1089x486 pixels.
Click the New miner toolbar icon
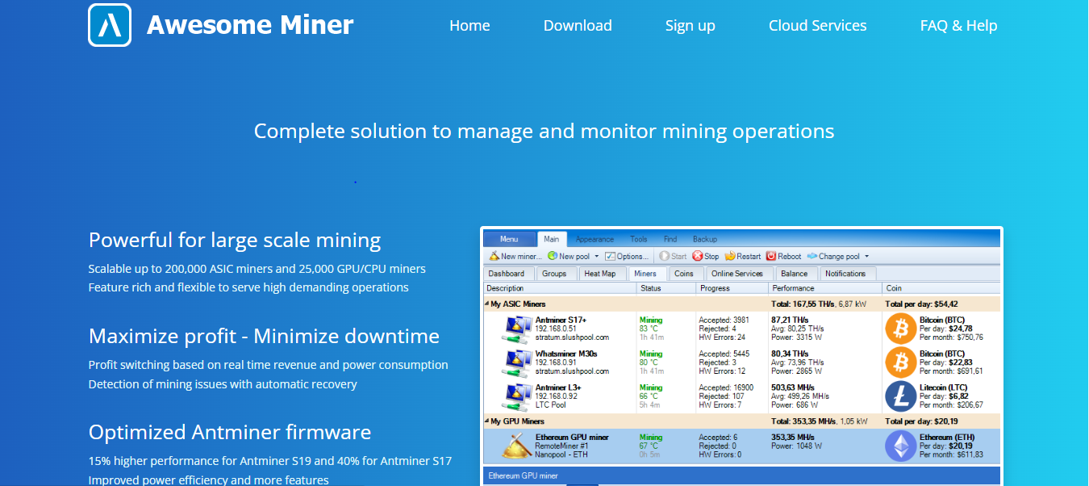point(494,256)
